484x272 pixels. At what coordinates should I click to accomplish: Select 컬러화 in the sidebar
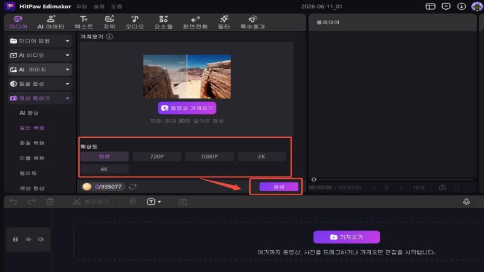click(x=28, y=173)
